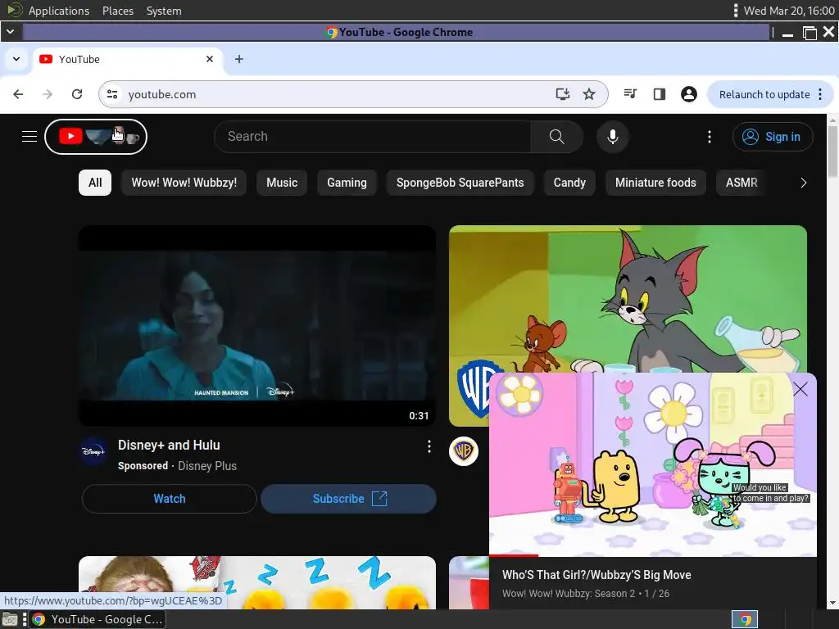This screenshot has height=629, width=839.
Task: Open the Haunted Mansion ad video thumbnail
Action: click(x=257, y=326)
